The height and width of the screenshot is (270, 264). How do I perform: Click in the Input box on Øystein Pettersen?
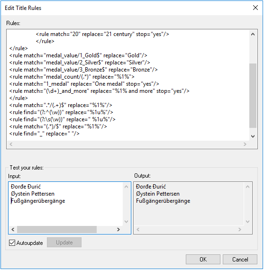(33, 194)
